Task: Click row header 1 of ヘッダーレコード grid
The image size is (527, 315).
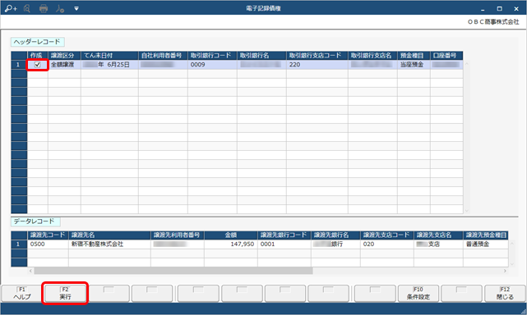Action: click(19, 65)
